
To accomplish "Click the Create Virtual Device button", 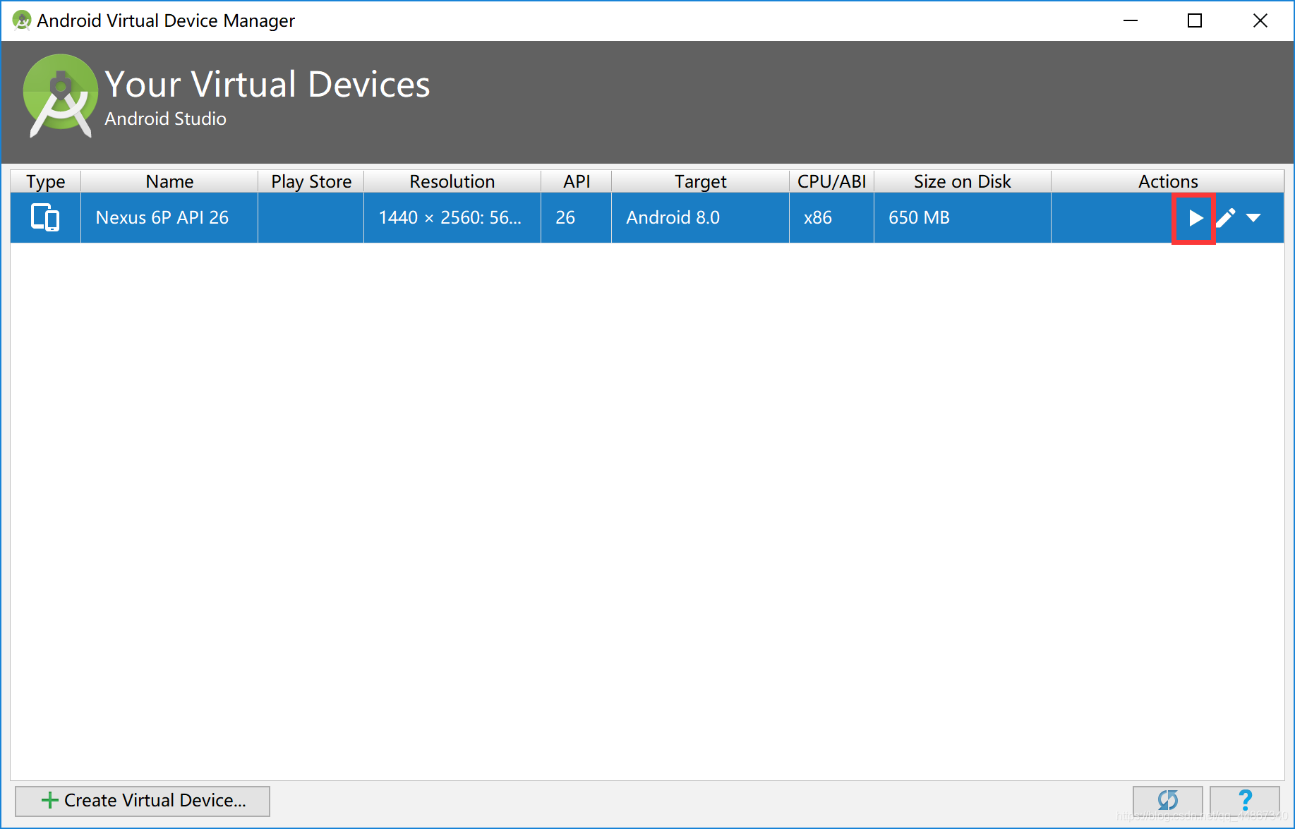I will click(143, 801).
